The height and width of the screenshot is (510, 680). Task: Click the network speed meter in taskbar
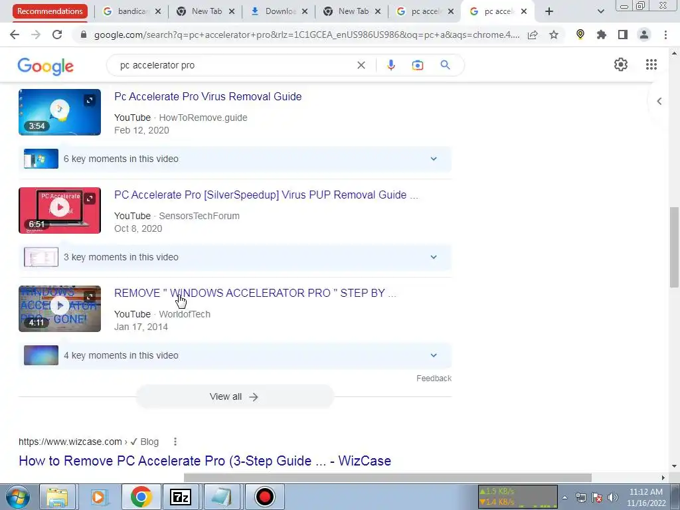[x=517, y=497]
